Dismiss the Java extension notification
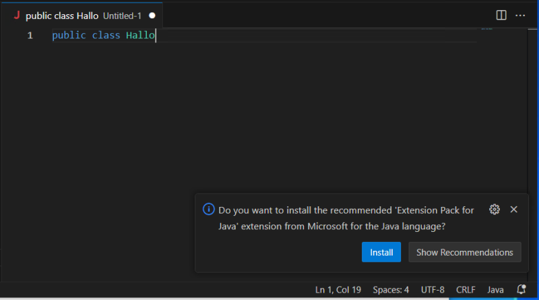 (514, 210)
